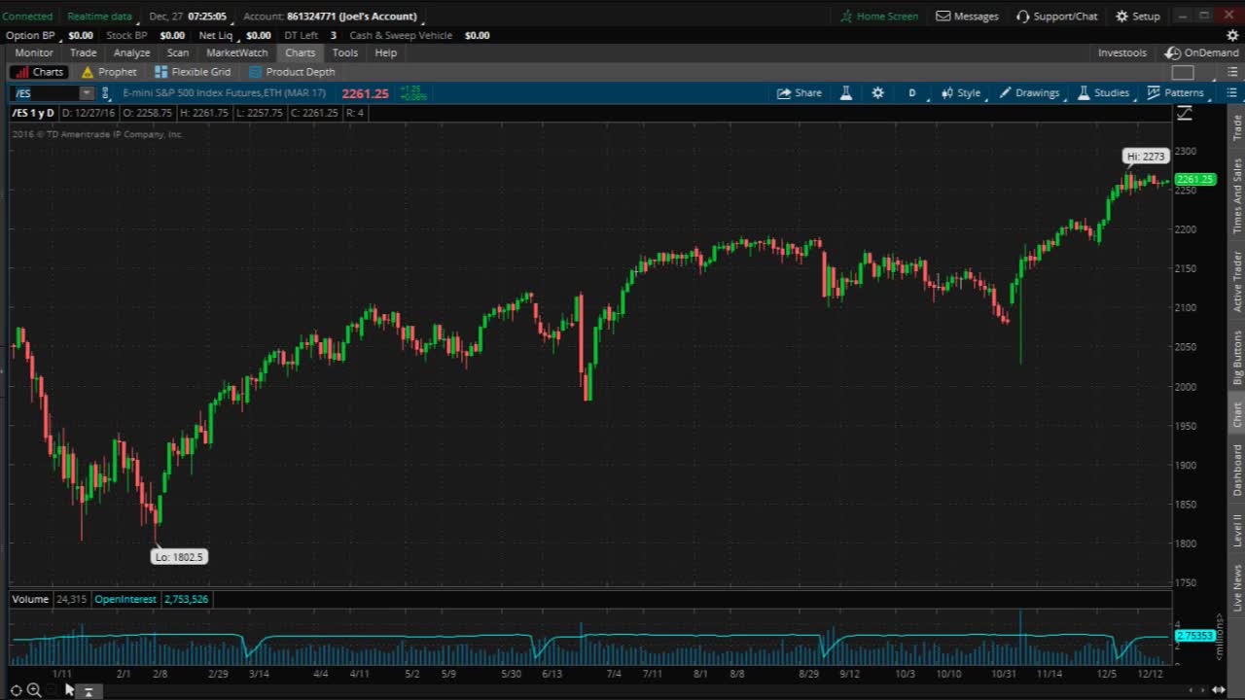
Task: Switch to the Trade tab
Action: click(x=84, y=53)
